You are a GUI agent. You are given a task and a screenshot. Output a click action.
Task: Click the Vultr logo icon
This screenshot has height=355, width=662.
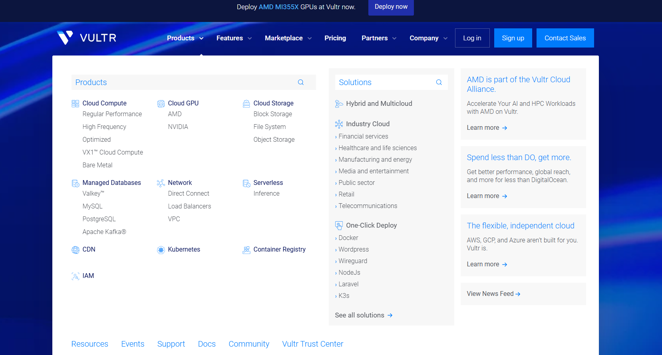65,38
